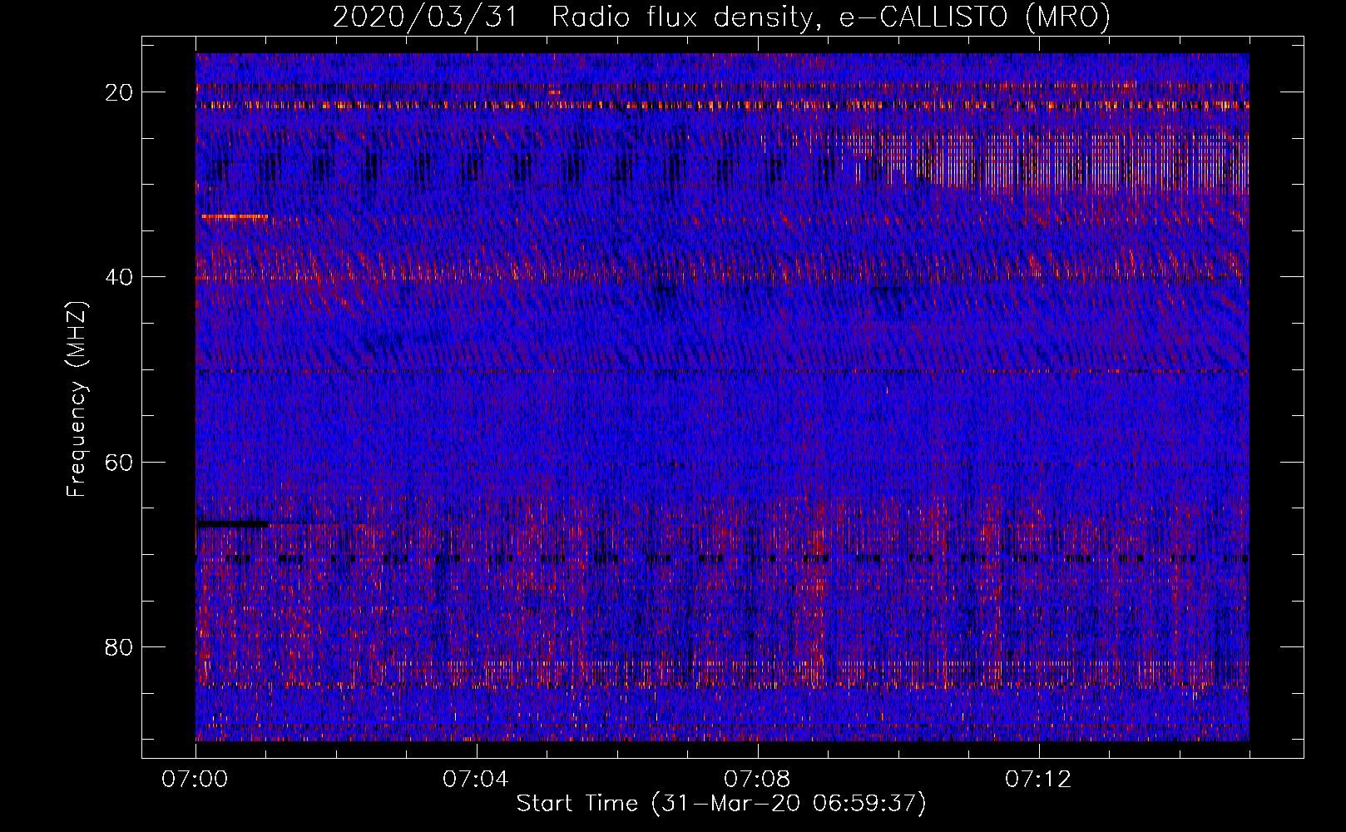Click the 'Start Time (31-Mar-20 06:59:37)' label

[x=721, y=804]
